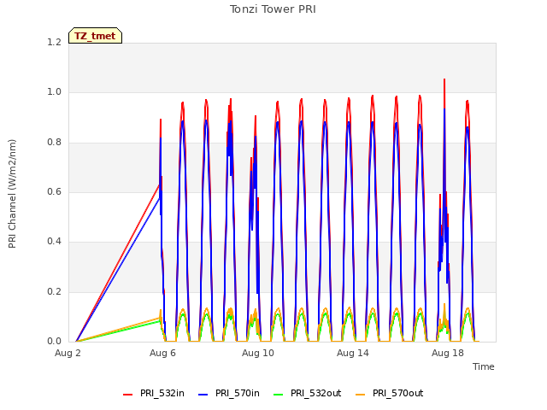Image resolution: width=547 pixels, height=410 pixels.
Task: Click the 0.8 y-axis tick label
Action: pyautogui.click(x=54, y=142)
